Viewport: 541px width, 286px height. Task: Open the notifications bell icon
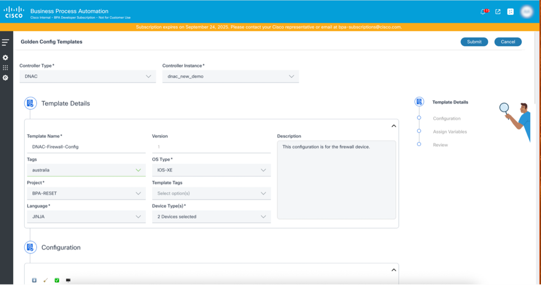tap(483, 12)
